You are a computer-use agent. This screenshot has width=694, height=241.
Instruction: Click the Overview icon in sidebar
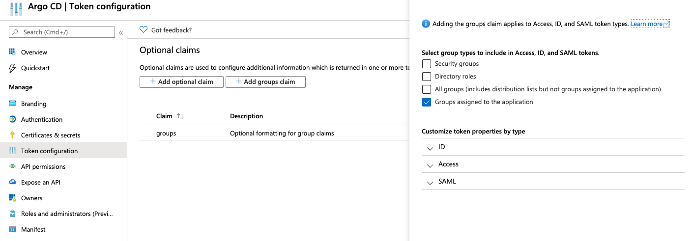point(12,52)
